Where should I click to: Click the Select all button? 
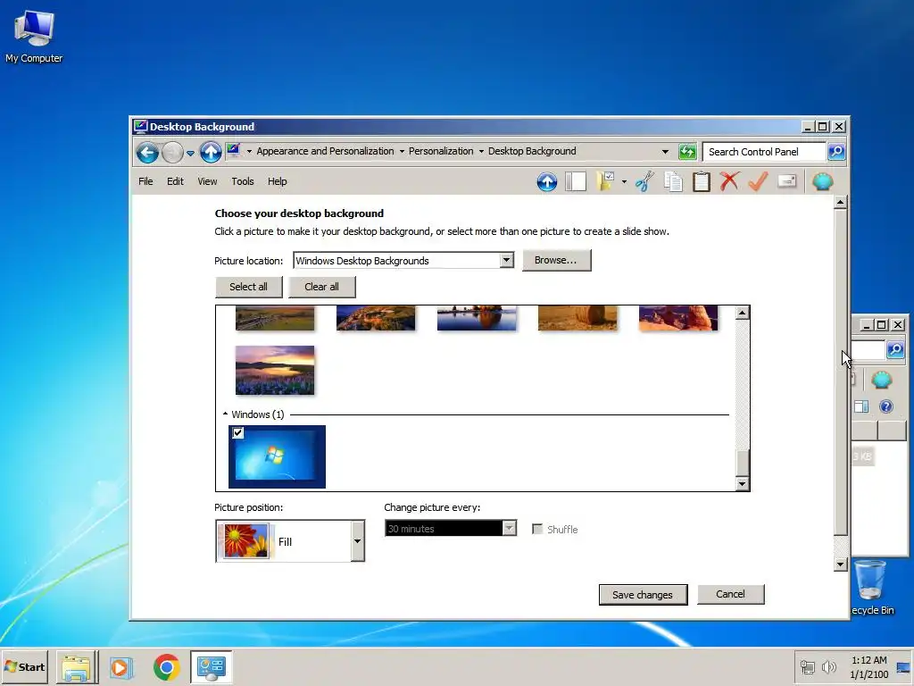(248, 287)
